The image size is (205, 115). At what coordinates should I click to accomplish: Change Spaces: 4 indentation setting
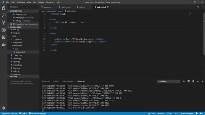click(x=161, y=113)
